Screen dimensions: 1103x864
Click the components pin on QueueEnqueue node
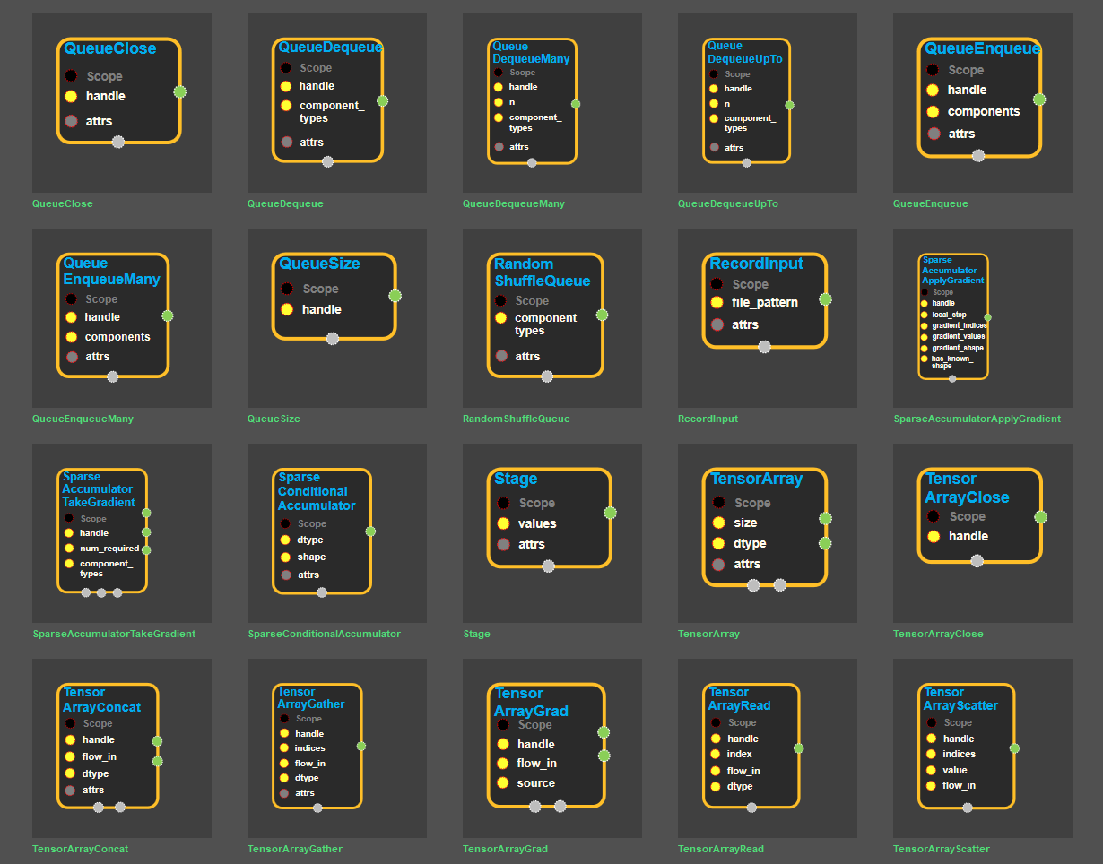click(933, 111)
